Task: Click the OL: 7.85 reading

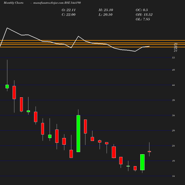Action: pyautogui.click(x=143, y=19)
